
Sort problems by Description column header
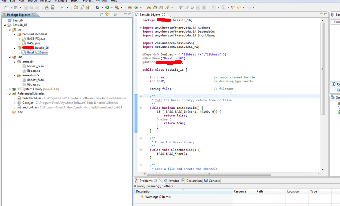pyautogui.click(x=183, y=191)
